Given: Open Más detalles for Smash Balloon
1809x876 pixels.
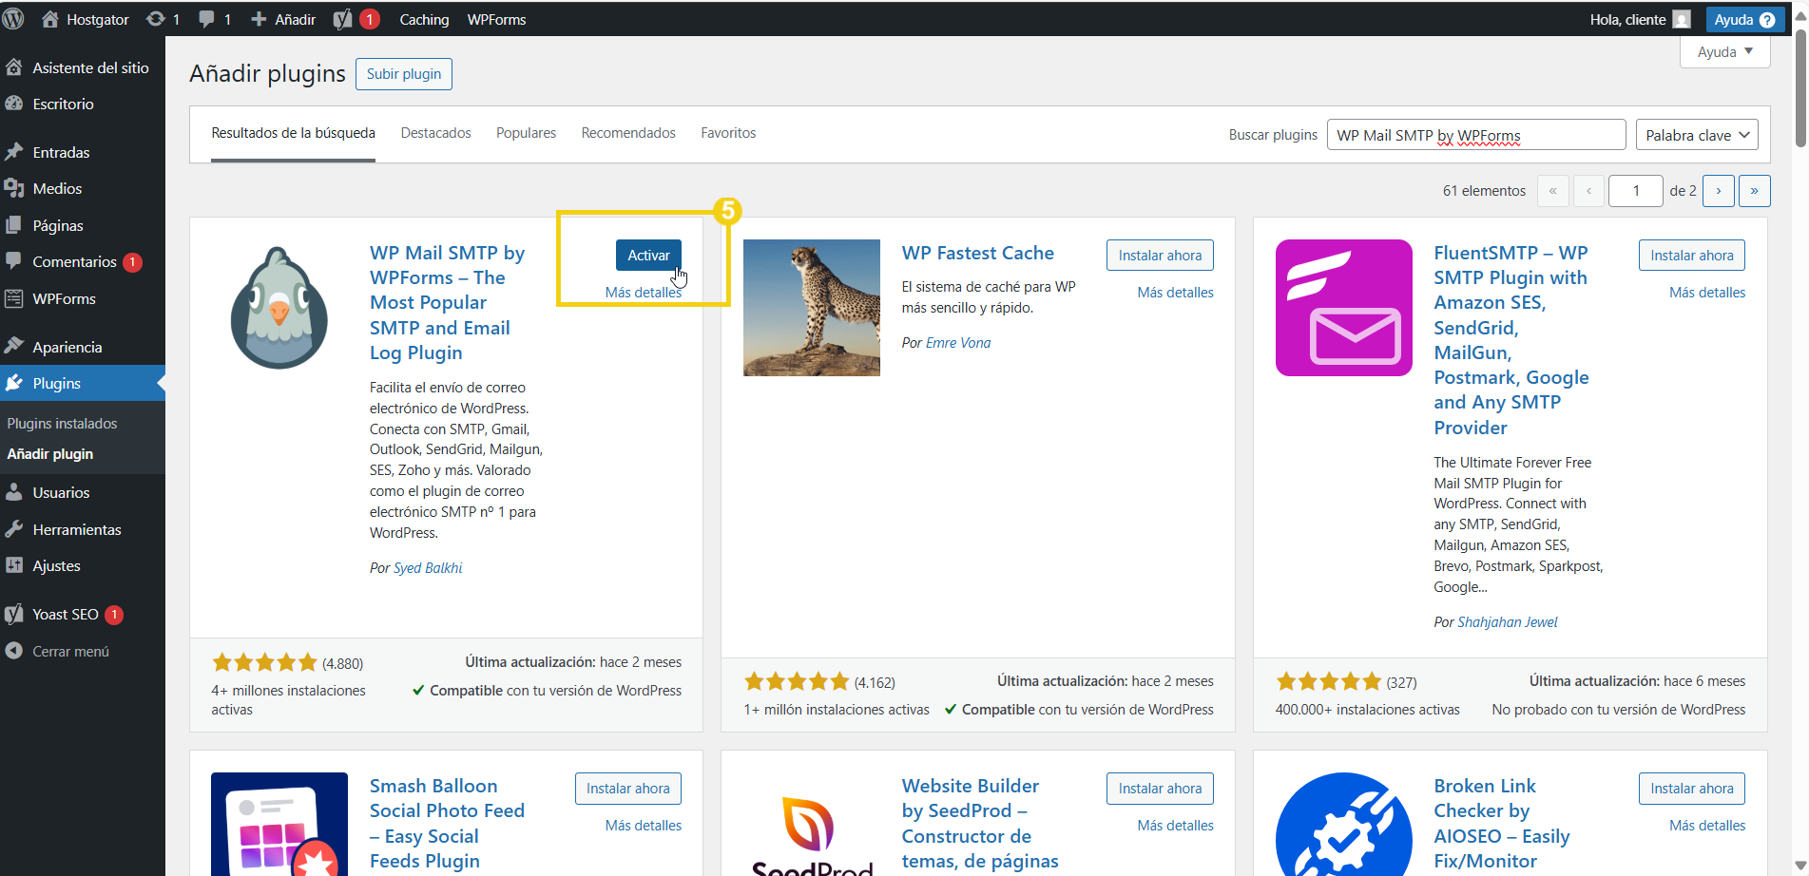Looking at the screenshot, I should tap(644, 826).
